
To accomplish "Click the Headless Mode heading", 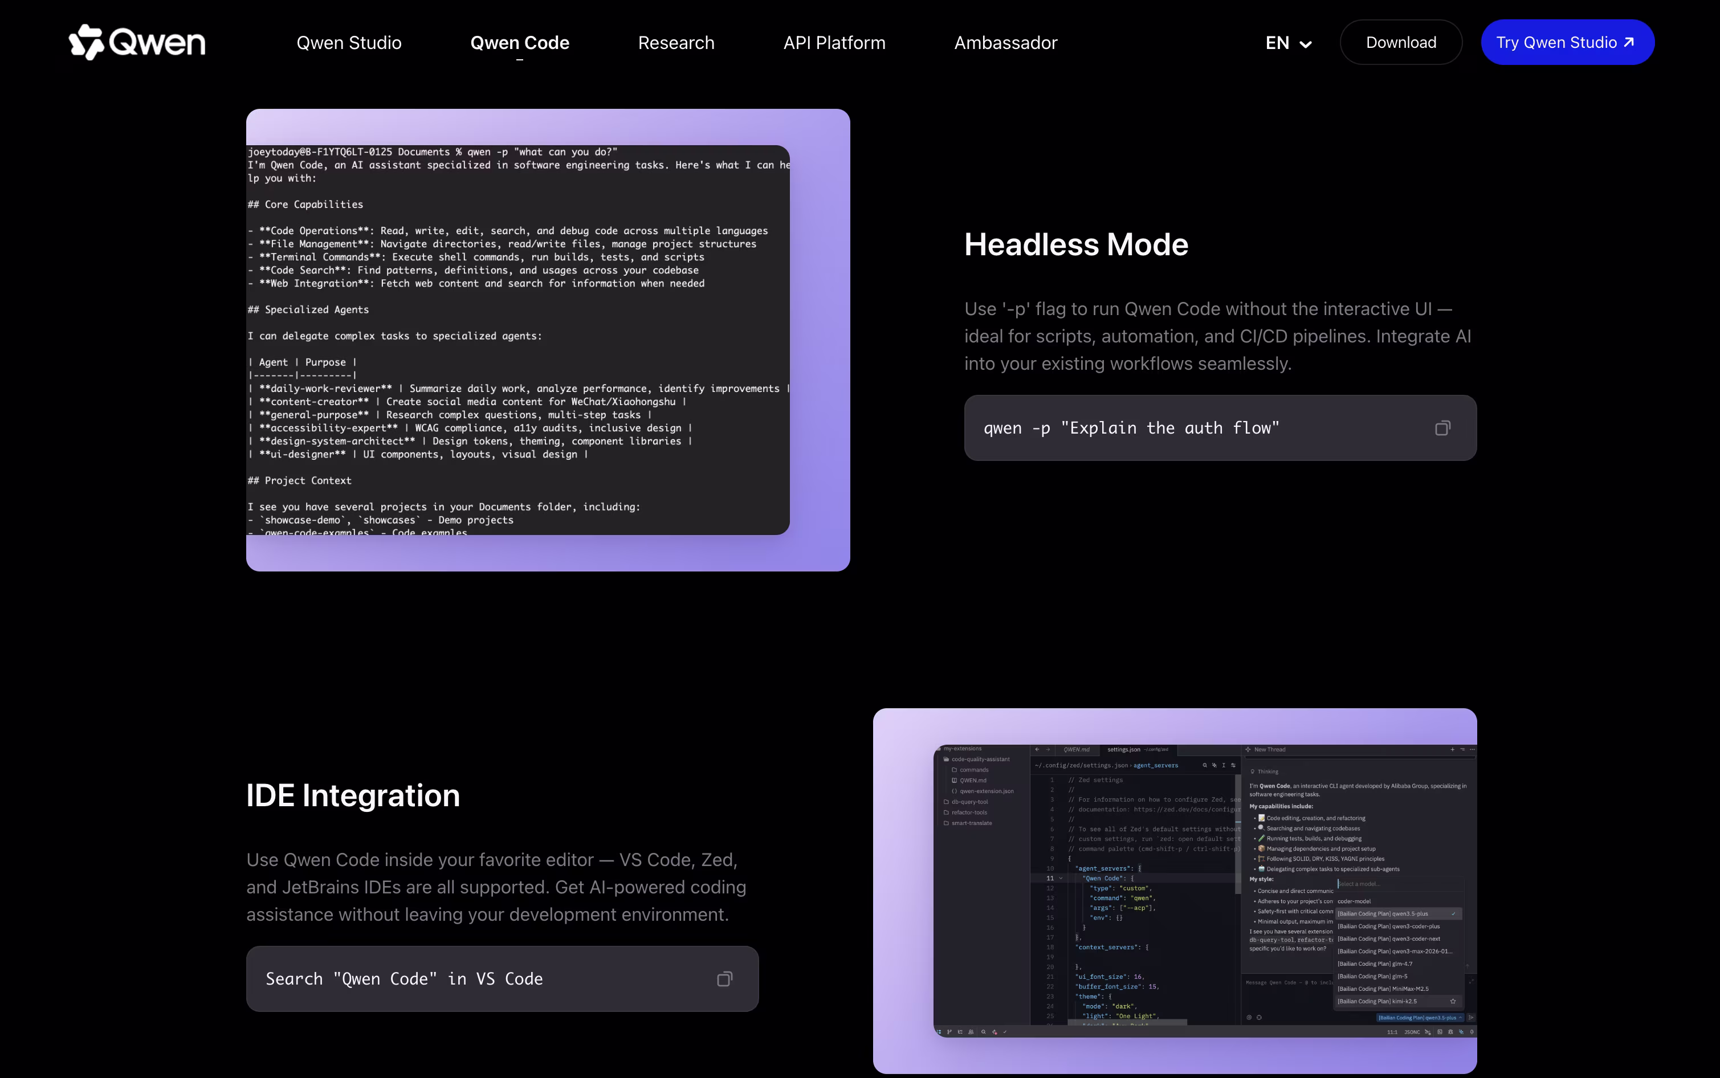I will 1076,244.
